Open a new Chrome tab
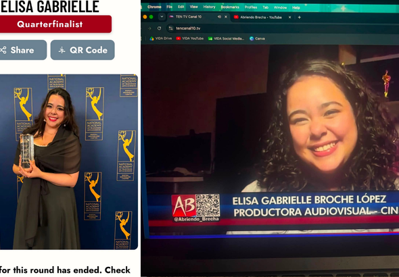 pos(299,18)
